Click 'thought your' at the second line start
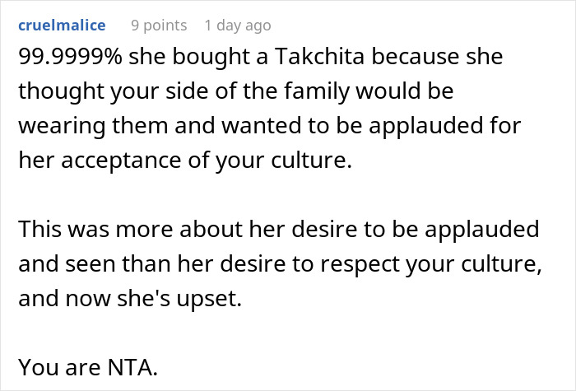This screenshot has height=391, width=576. point(80,93)
